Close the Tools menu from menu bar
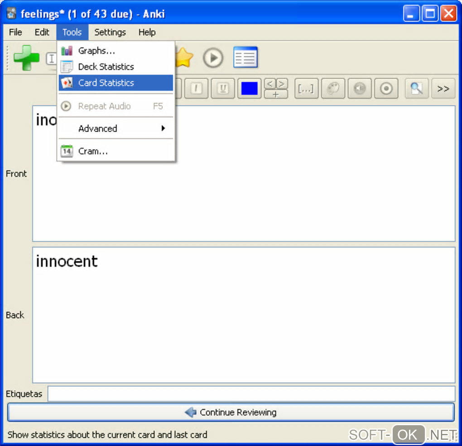Viewport: 462px width, 446px height. click(72, 32)
